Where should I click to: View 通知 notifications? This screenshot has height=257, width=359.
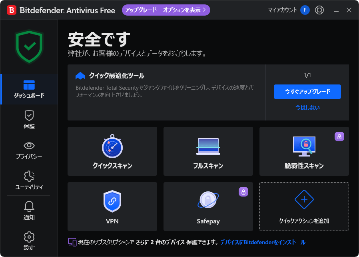click(29, 211)
